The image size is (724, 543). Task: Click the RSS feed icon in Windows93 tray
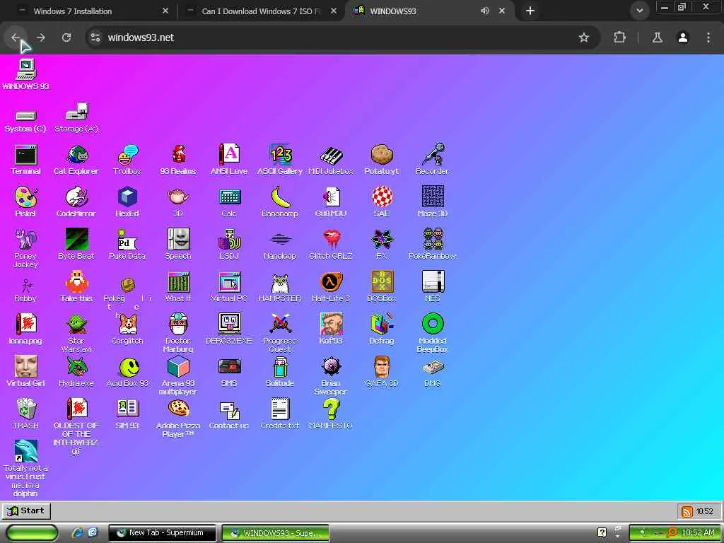pos(687,511)
